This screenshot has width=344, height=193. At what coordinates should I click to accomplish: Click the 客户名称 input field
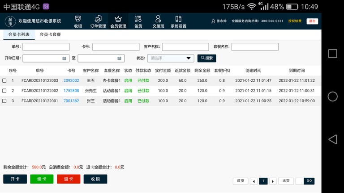tap(185, 47)
